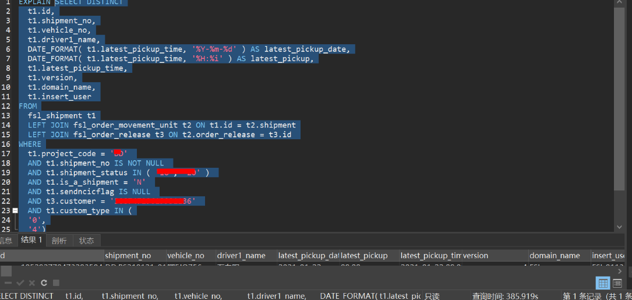Open the 信息 tab
Image resolution: width=632 pixels, height=300 pixels.
(x=6, y=241)
